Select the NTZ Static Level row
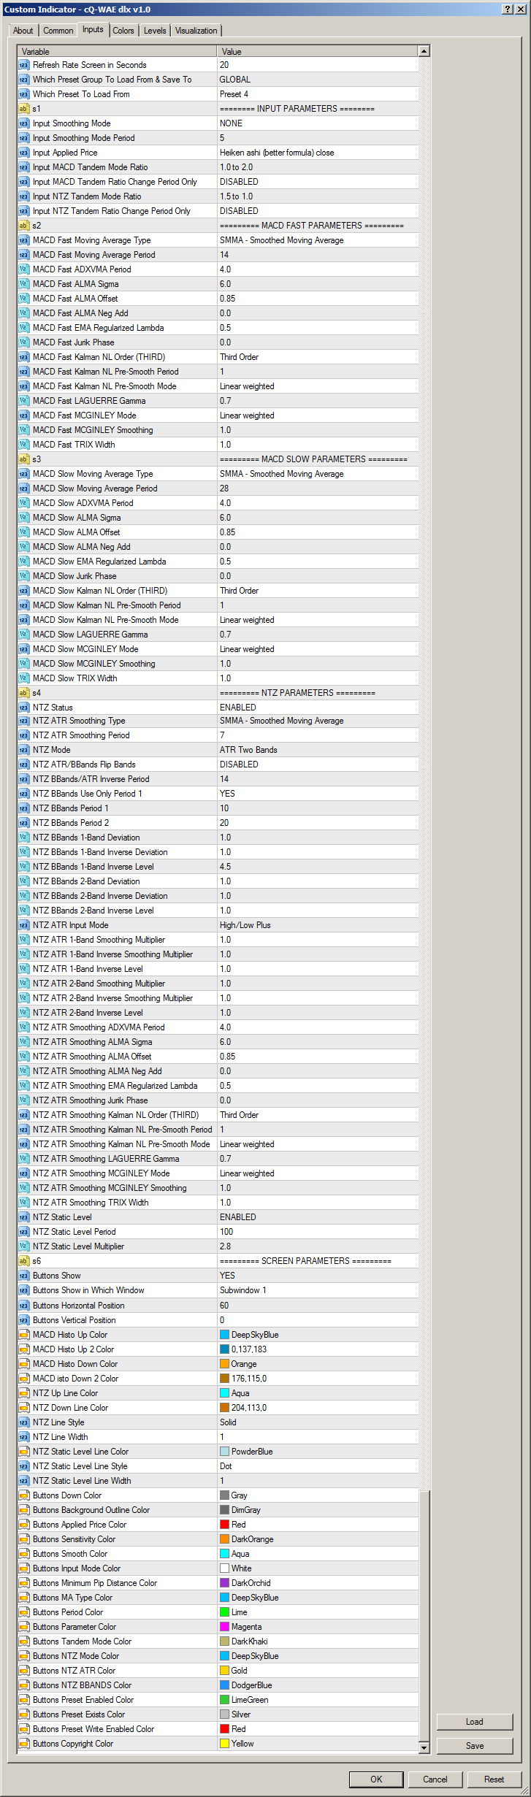This screenshot has height=1797, width=531. coord(218,1217)
